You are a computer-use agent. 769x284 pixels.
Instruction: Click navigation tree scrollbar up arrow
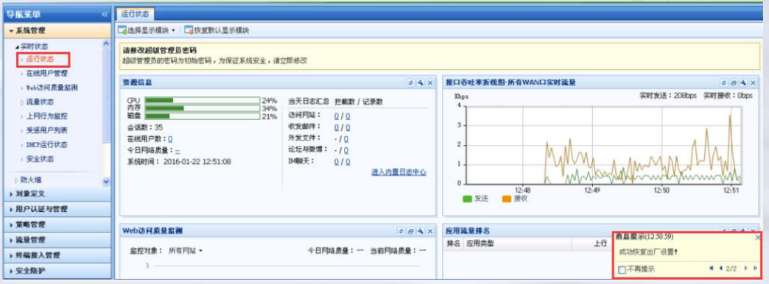106,43
